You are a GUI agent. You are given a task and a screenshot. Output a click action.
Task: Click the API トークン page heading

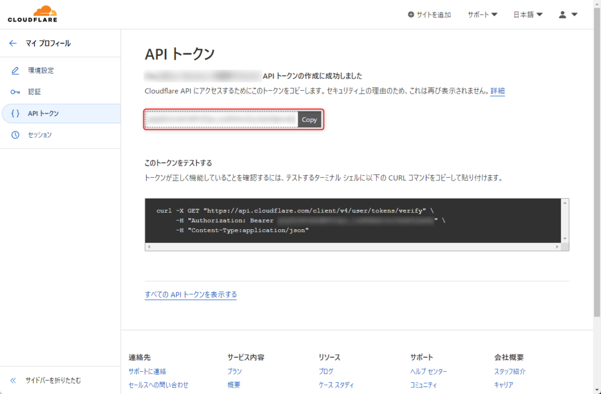180,53
